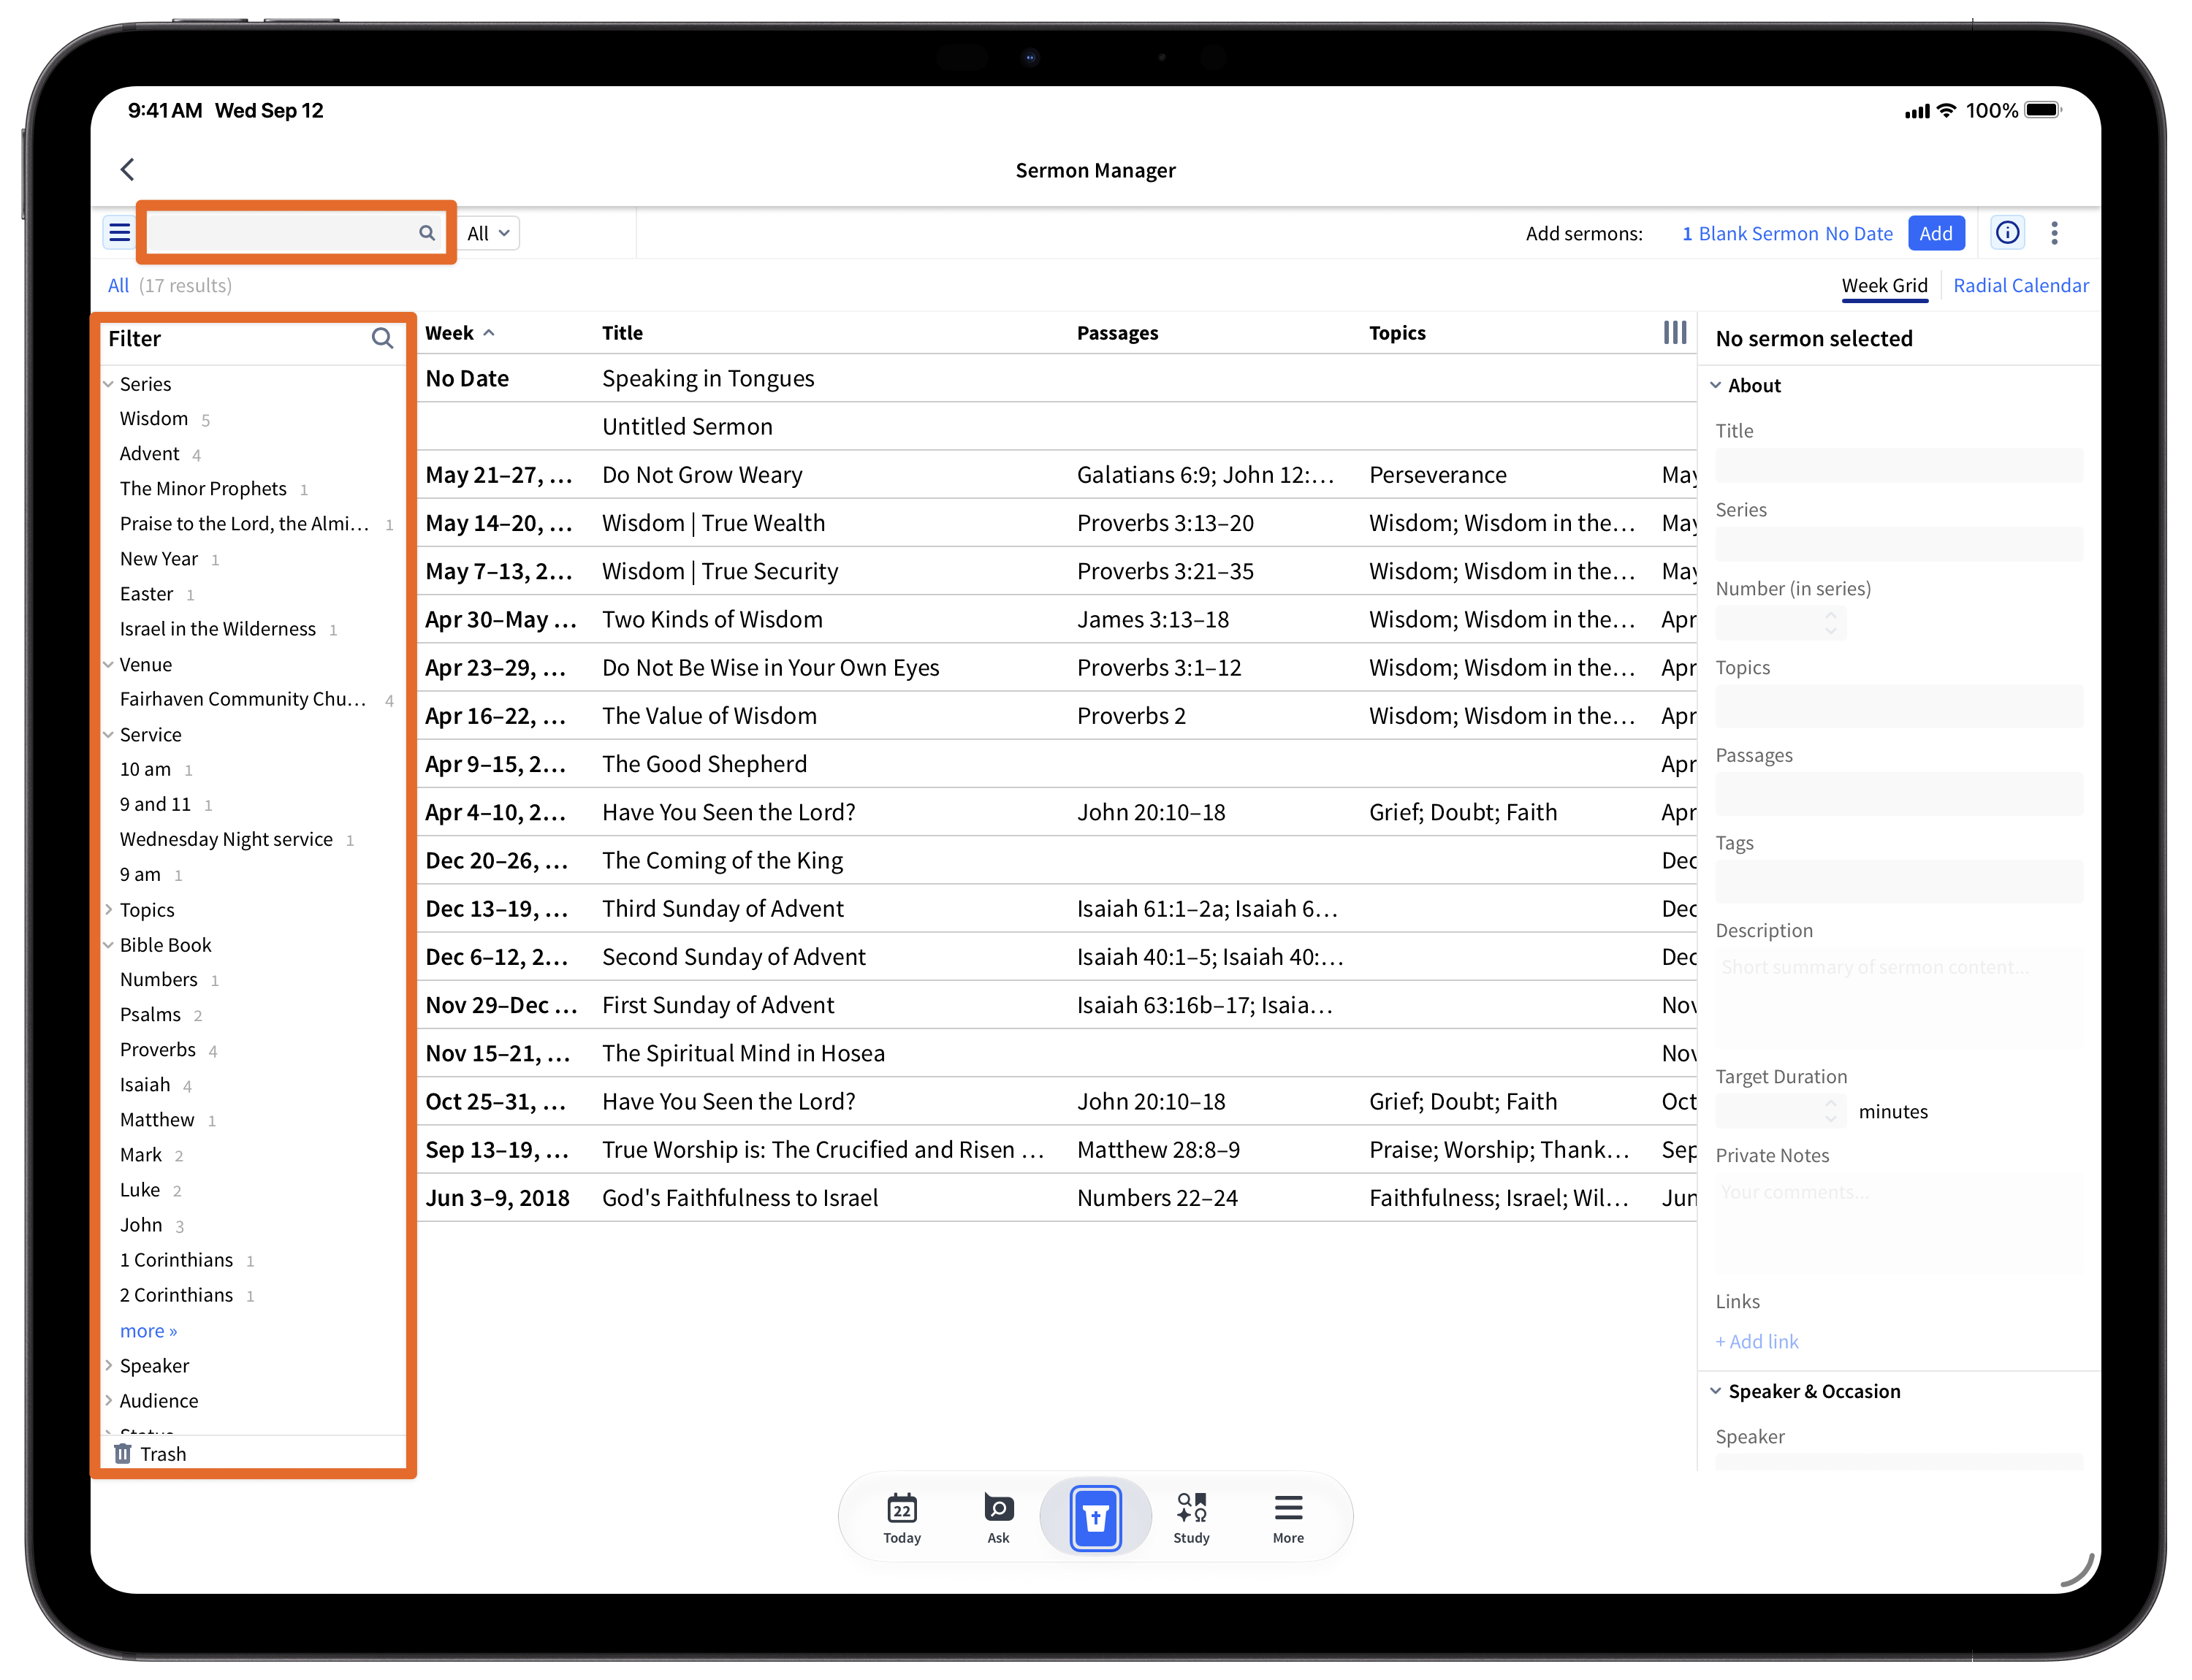
Task: Collapse the Service filter group
Action: (108, 734)
